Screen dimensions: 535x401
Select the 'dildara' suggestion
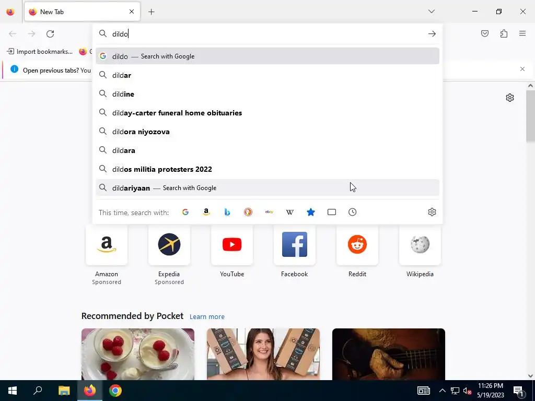[x=267, y=150]
